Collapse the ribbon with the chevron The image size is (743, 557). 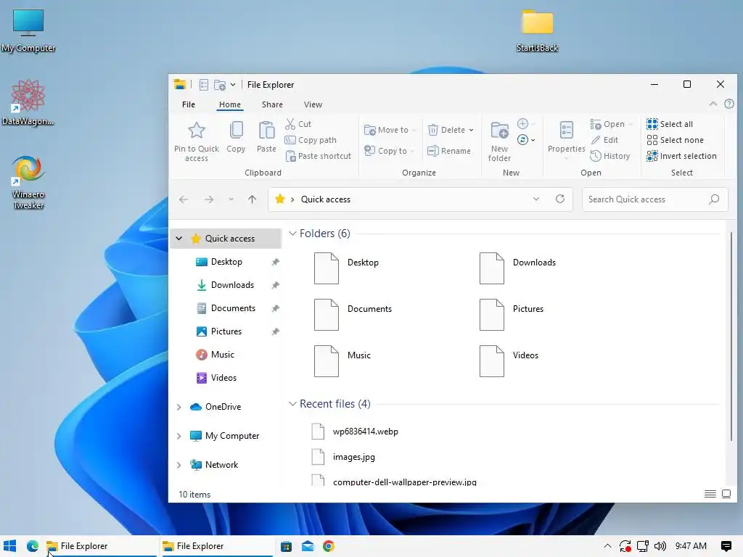click(713, 104)
